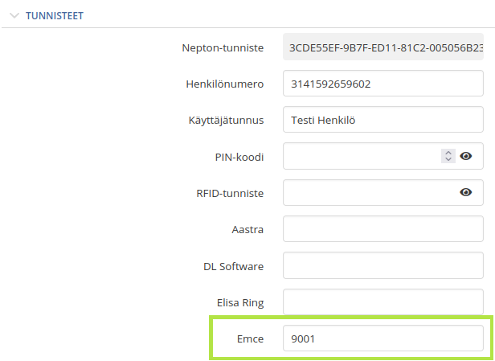495x361 pixels.
Task: Click into the Henkilönumero field
Action: point(383,84)
